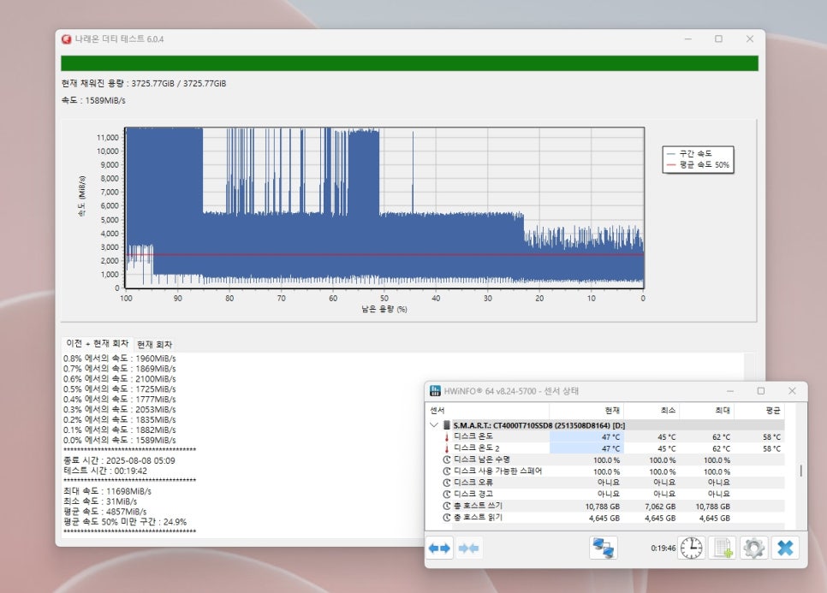Click the icon beside 총 호스트 쓰기
The height and width of the screenshot is (593, 827).
(447, 506)
